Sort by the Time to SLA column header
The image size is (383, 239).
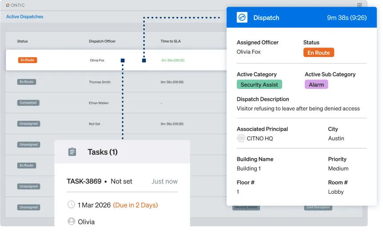tap(171, 41)
